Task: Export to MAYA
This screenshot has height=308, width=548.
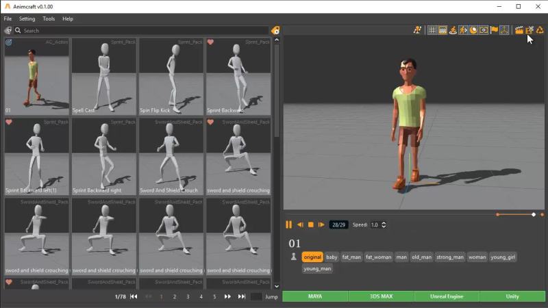Action: coord(315,296)
